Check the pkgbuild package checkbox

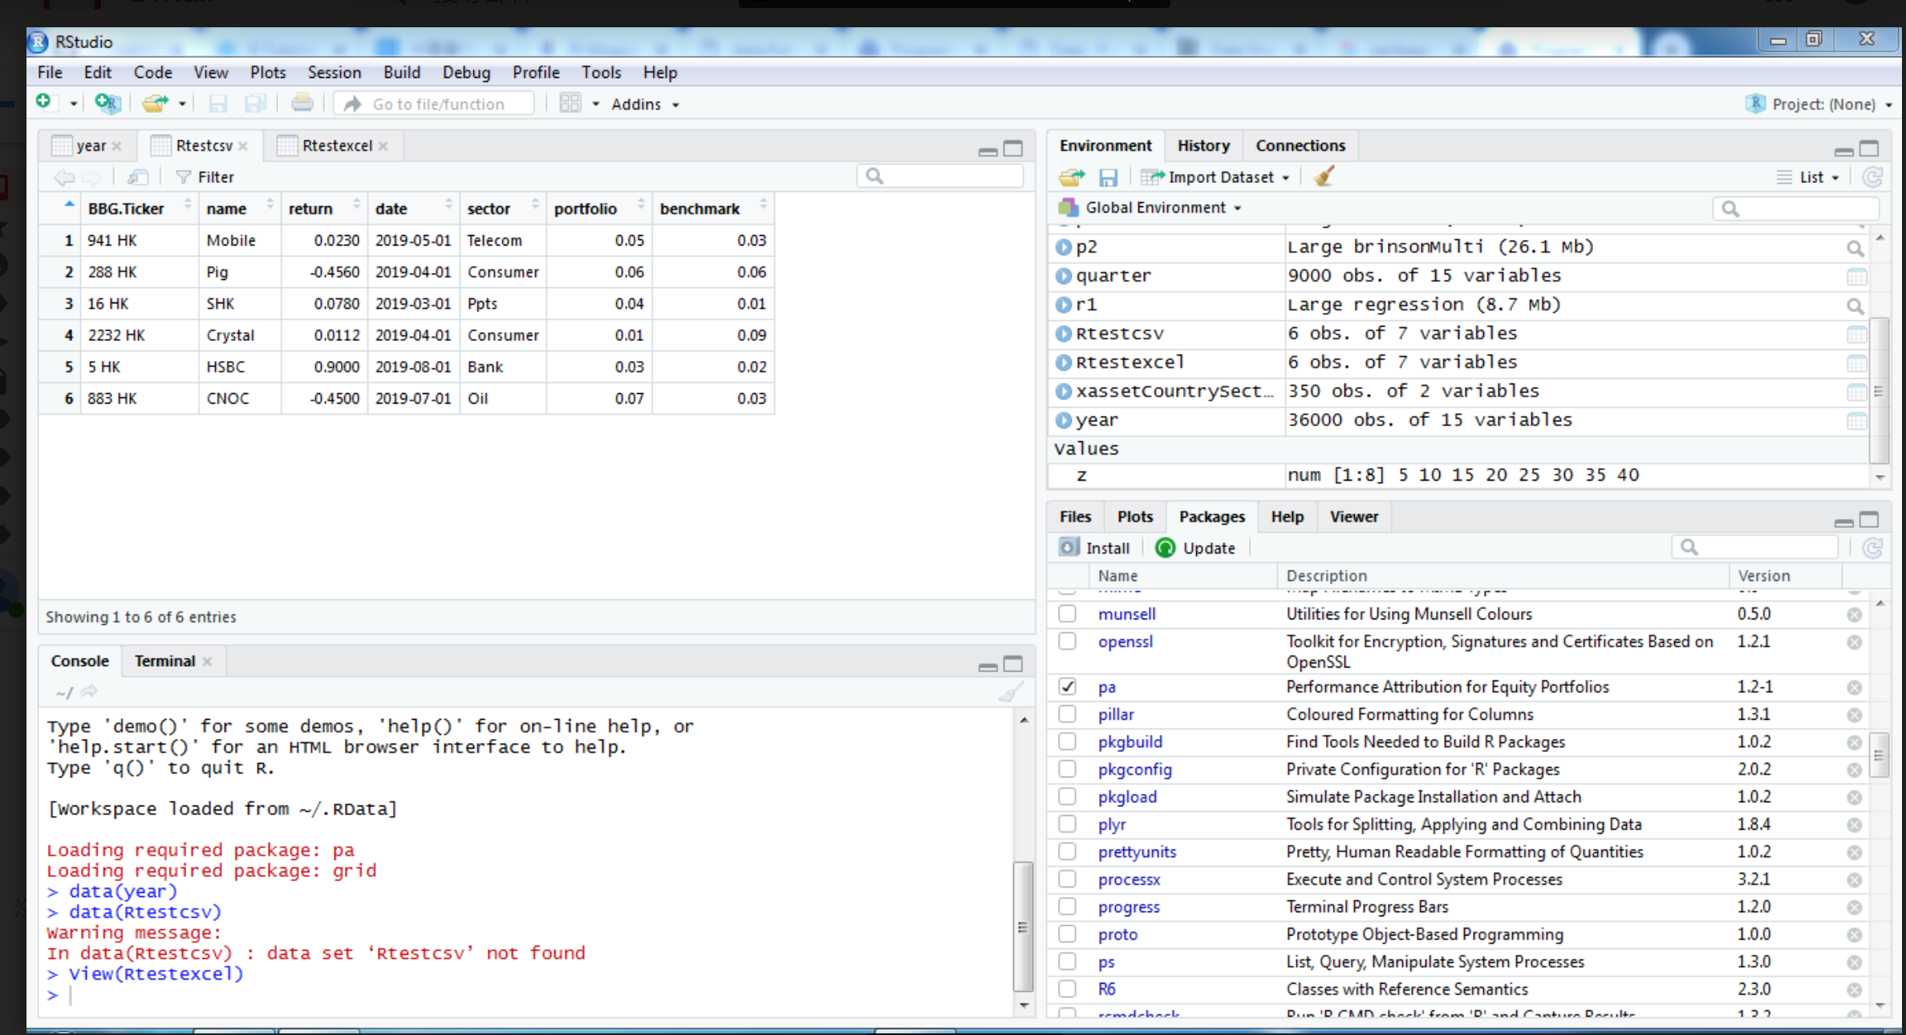coord(1067,741)
